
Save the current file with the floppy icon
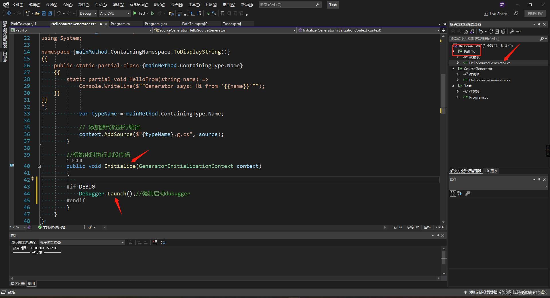[44, 13]
